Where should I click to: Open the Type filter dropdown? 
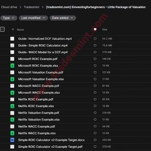[x=9, y=18]
